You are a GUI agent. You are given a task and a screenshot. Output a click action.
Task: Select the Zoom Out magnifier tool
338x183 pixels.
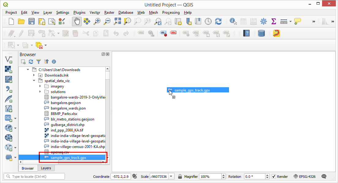tap(107, 21)
